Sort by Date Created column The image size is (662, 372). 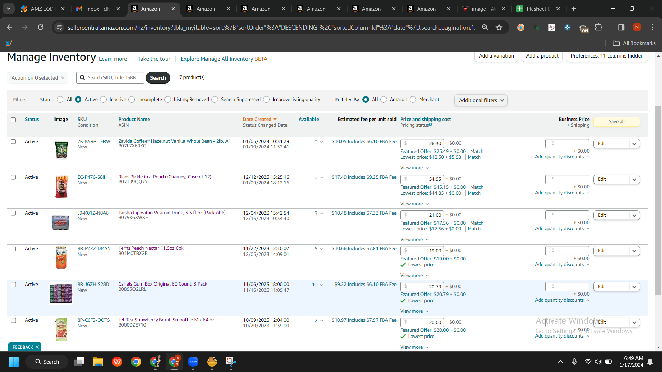260,119
